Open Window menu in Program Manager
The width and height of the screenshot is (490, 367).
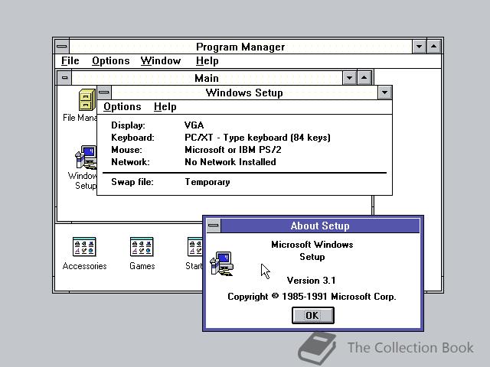coord(161,61)
